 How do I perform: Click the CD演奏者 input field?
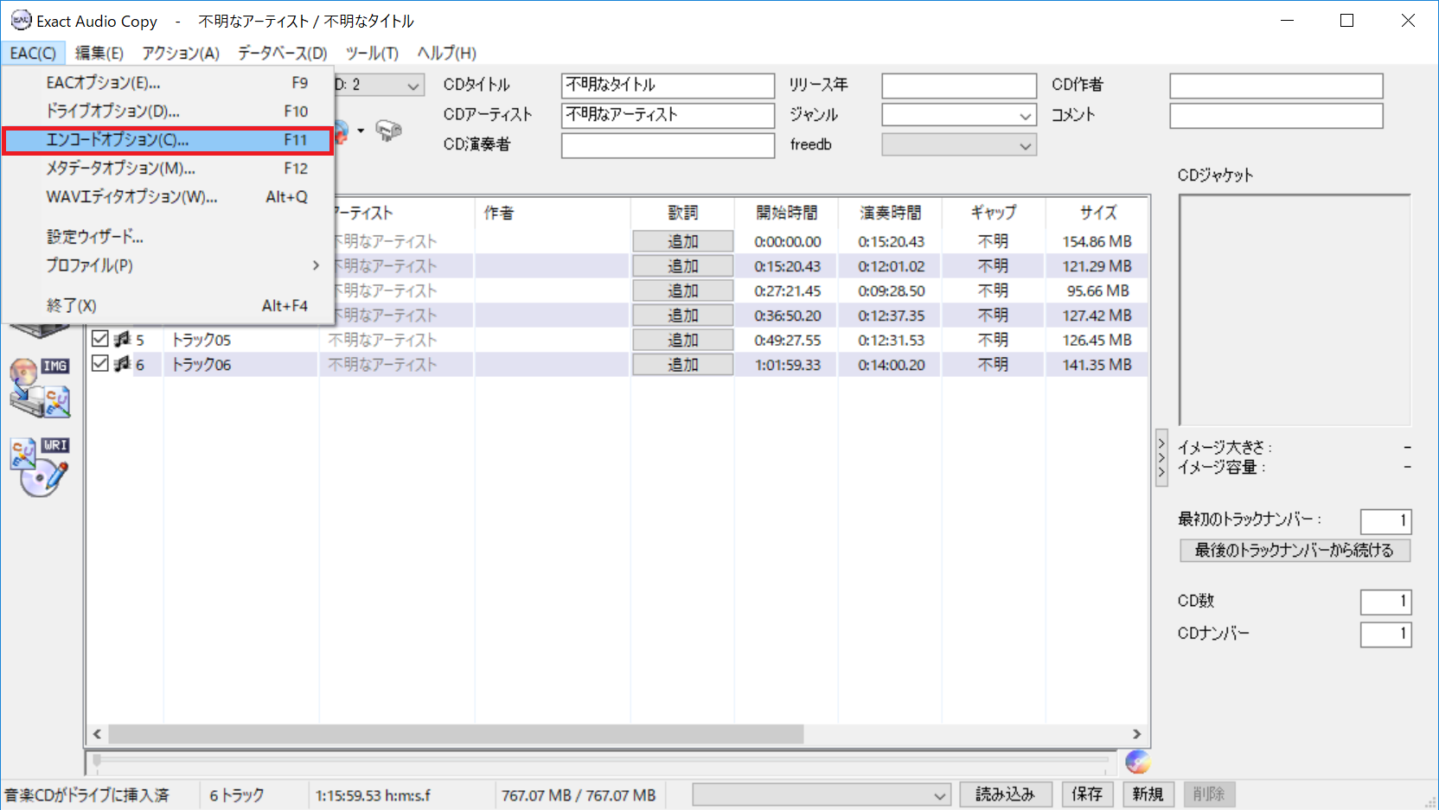[x=668, y=145]
